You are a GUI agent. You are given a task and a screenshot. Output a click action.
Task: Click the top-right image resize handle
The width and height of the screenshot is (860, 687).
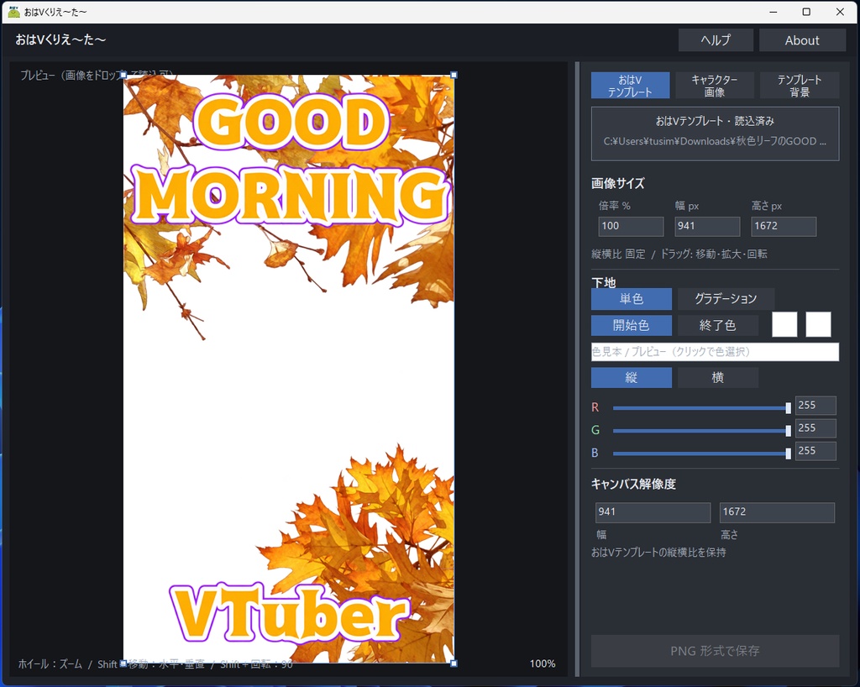pos(454,75)
